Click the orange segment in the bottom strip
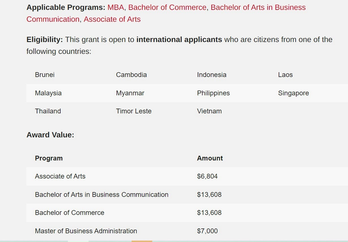This screenshot has height=242, width=348. pyautogui.click(x=142, y=241)
